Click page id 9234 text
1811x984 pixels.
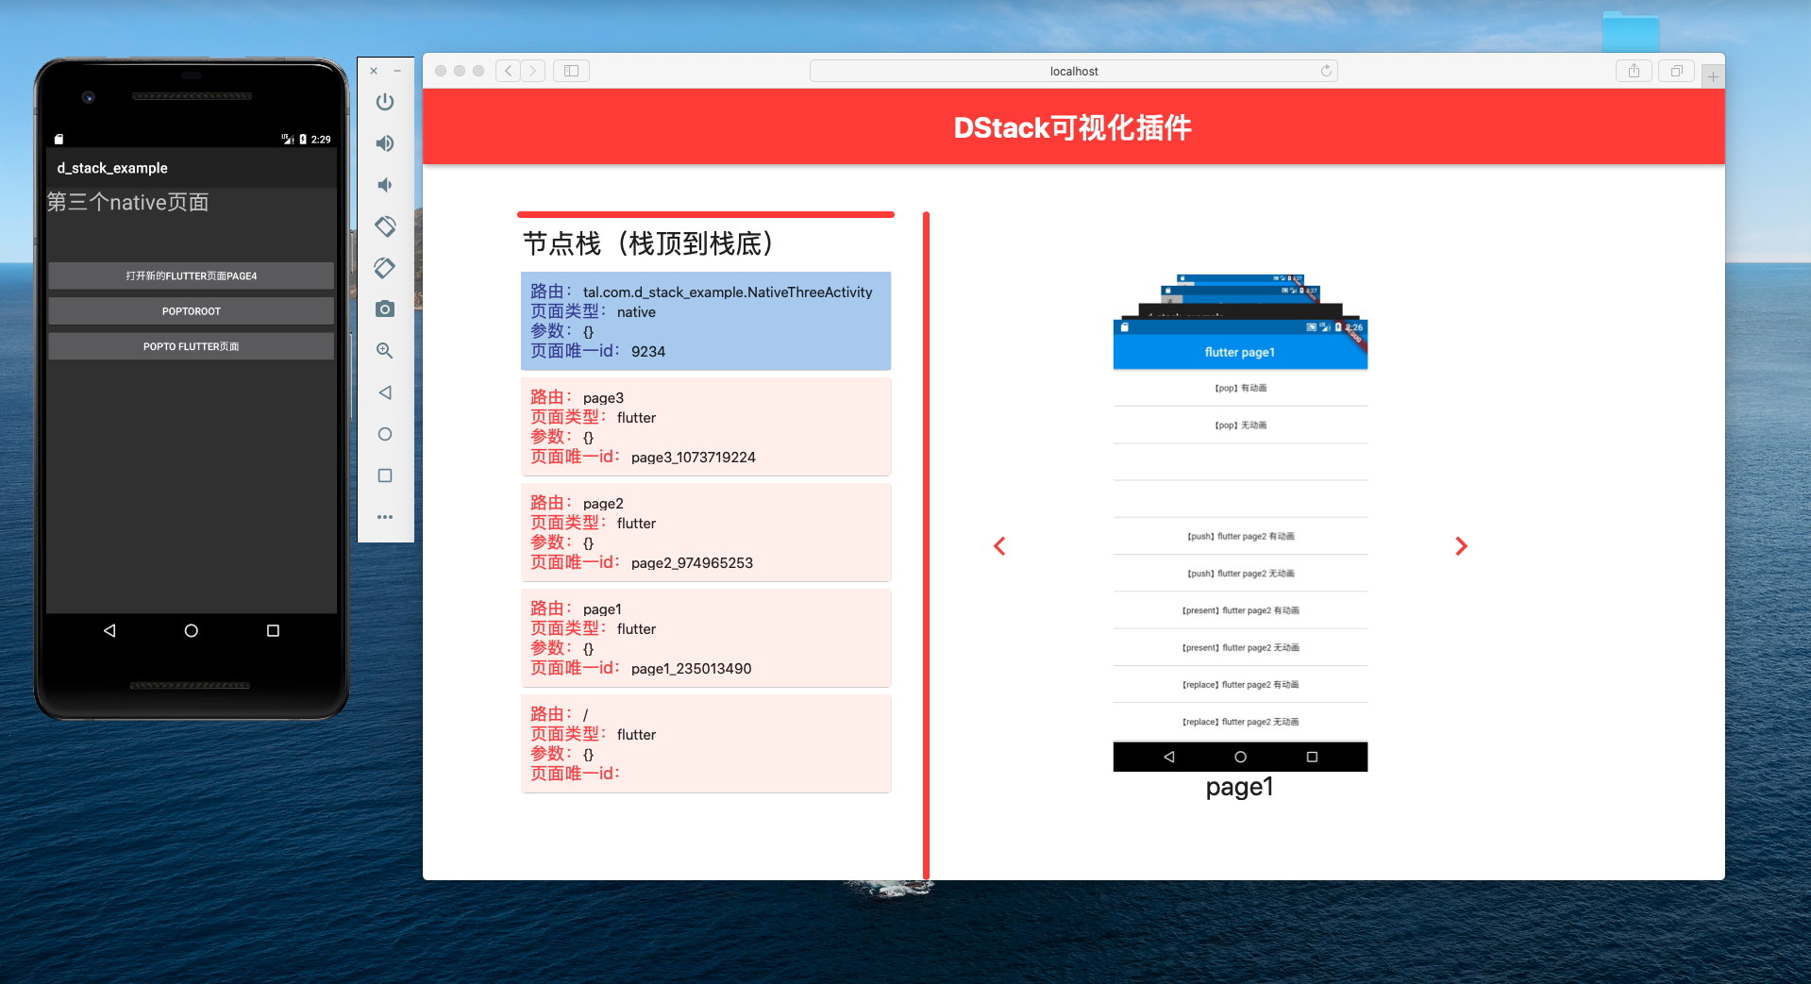[x=648, y=351]
